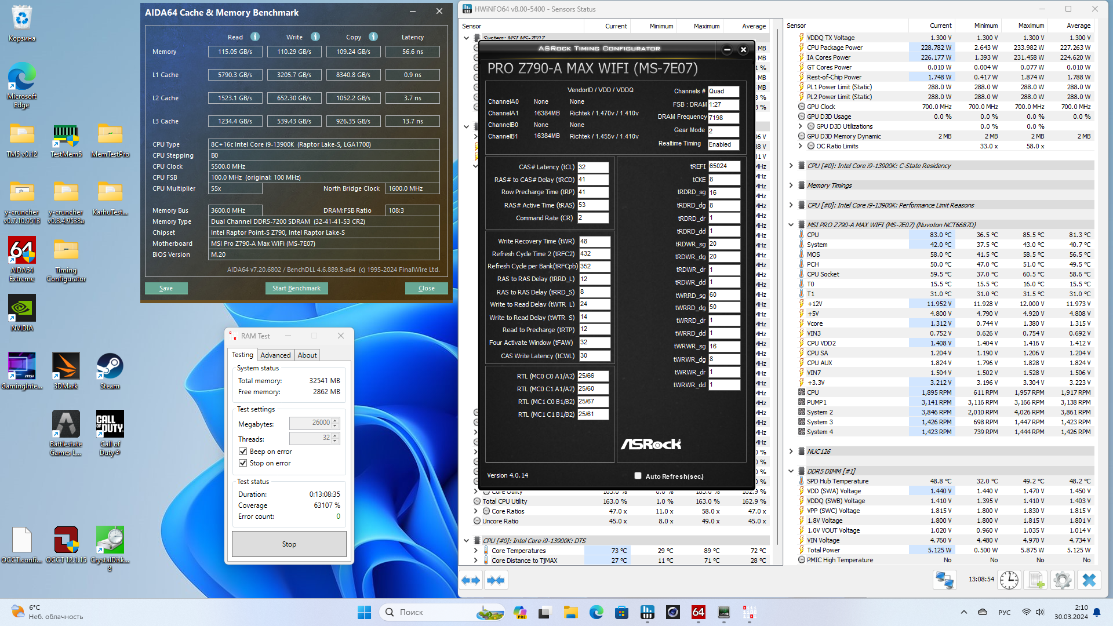Collapse the MSI PRO Z790-A MAX WIFI sensor group

point(791,225)
